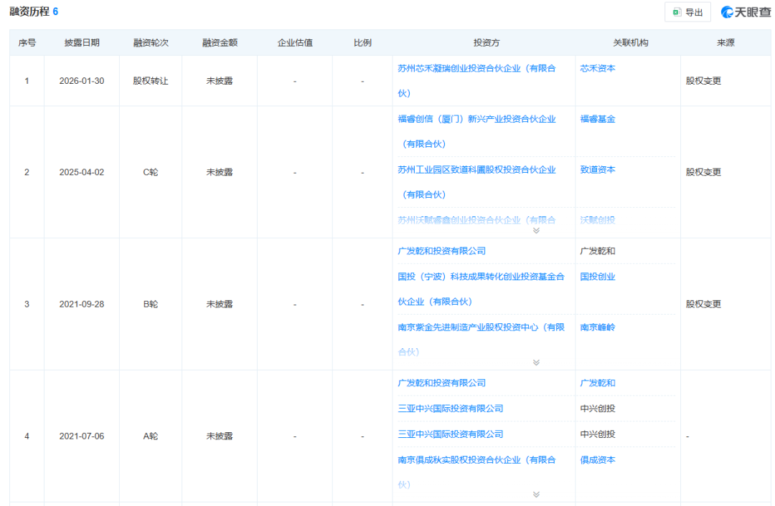Click the 披露日期 column header

pos(82,42)
